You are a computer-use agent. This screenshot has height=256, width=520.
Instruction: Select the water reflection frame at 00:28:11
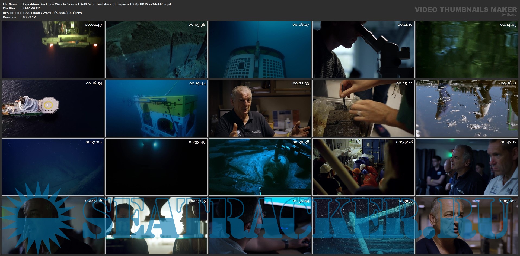[467, 108]
